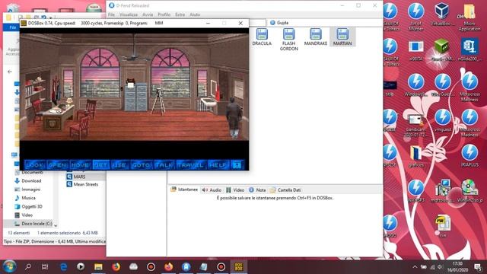Click the volume icon in system tray

point(440,266)
